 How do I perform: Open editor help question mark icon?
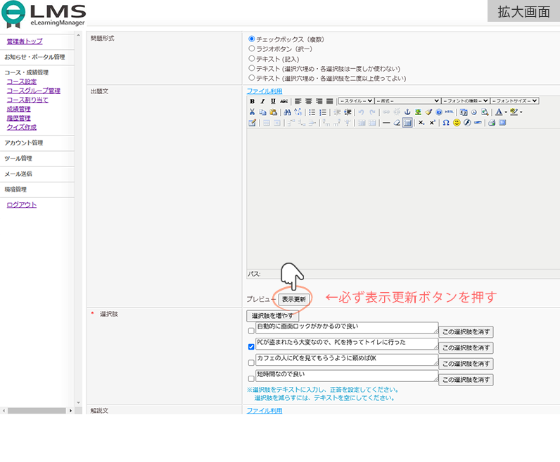point(439,112)
